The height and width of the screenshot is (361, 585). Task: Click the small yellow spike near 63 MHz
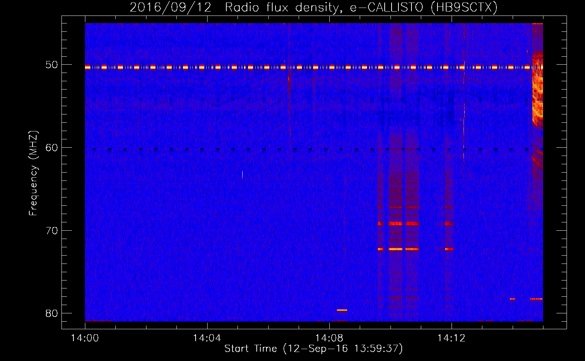pos(242,175)
